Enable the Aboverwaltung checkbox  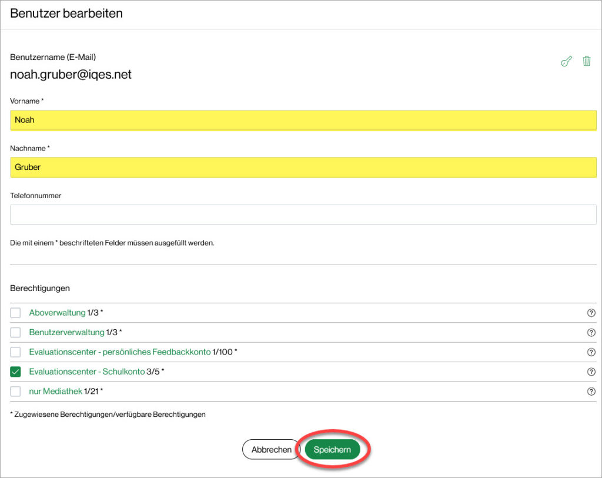click(16, 313)
